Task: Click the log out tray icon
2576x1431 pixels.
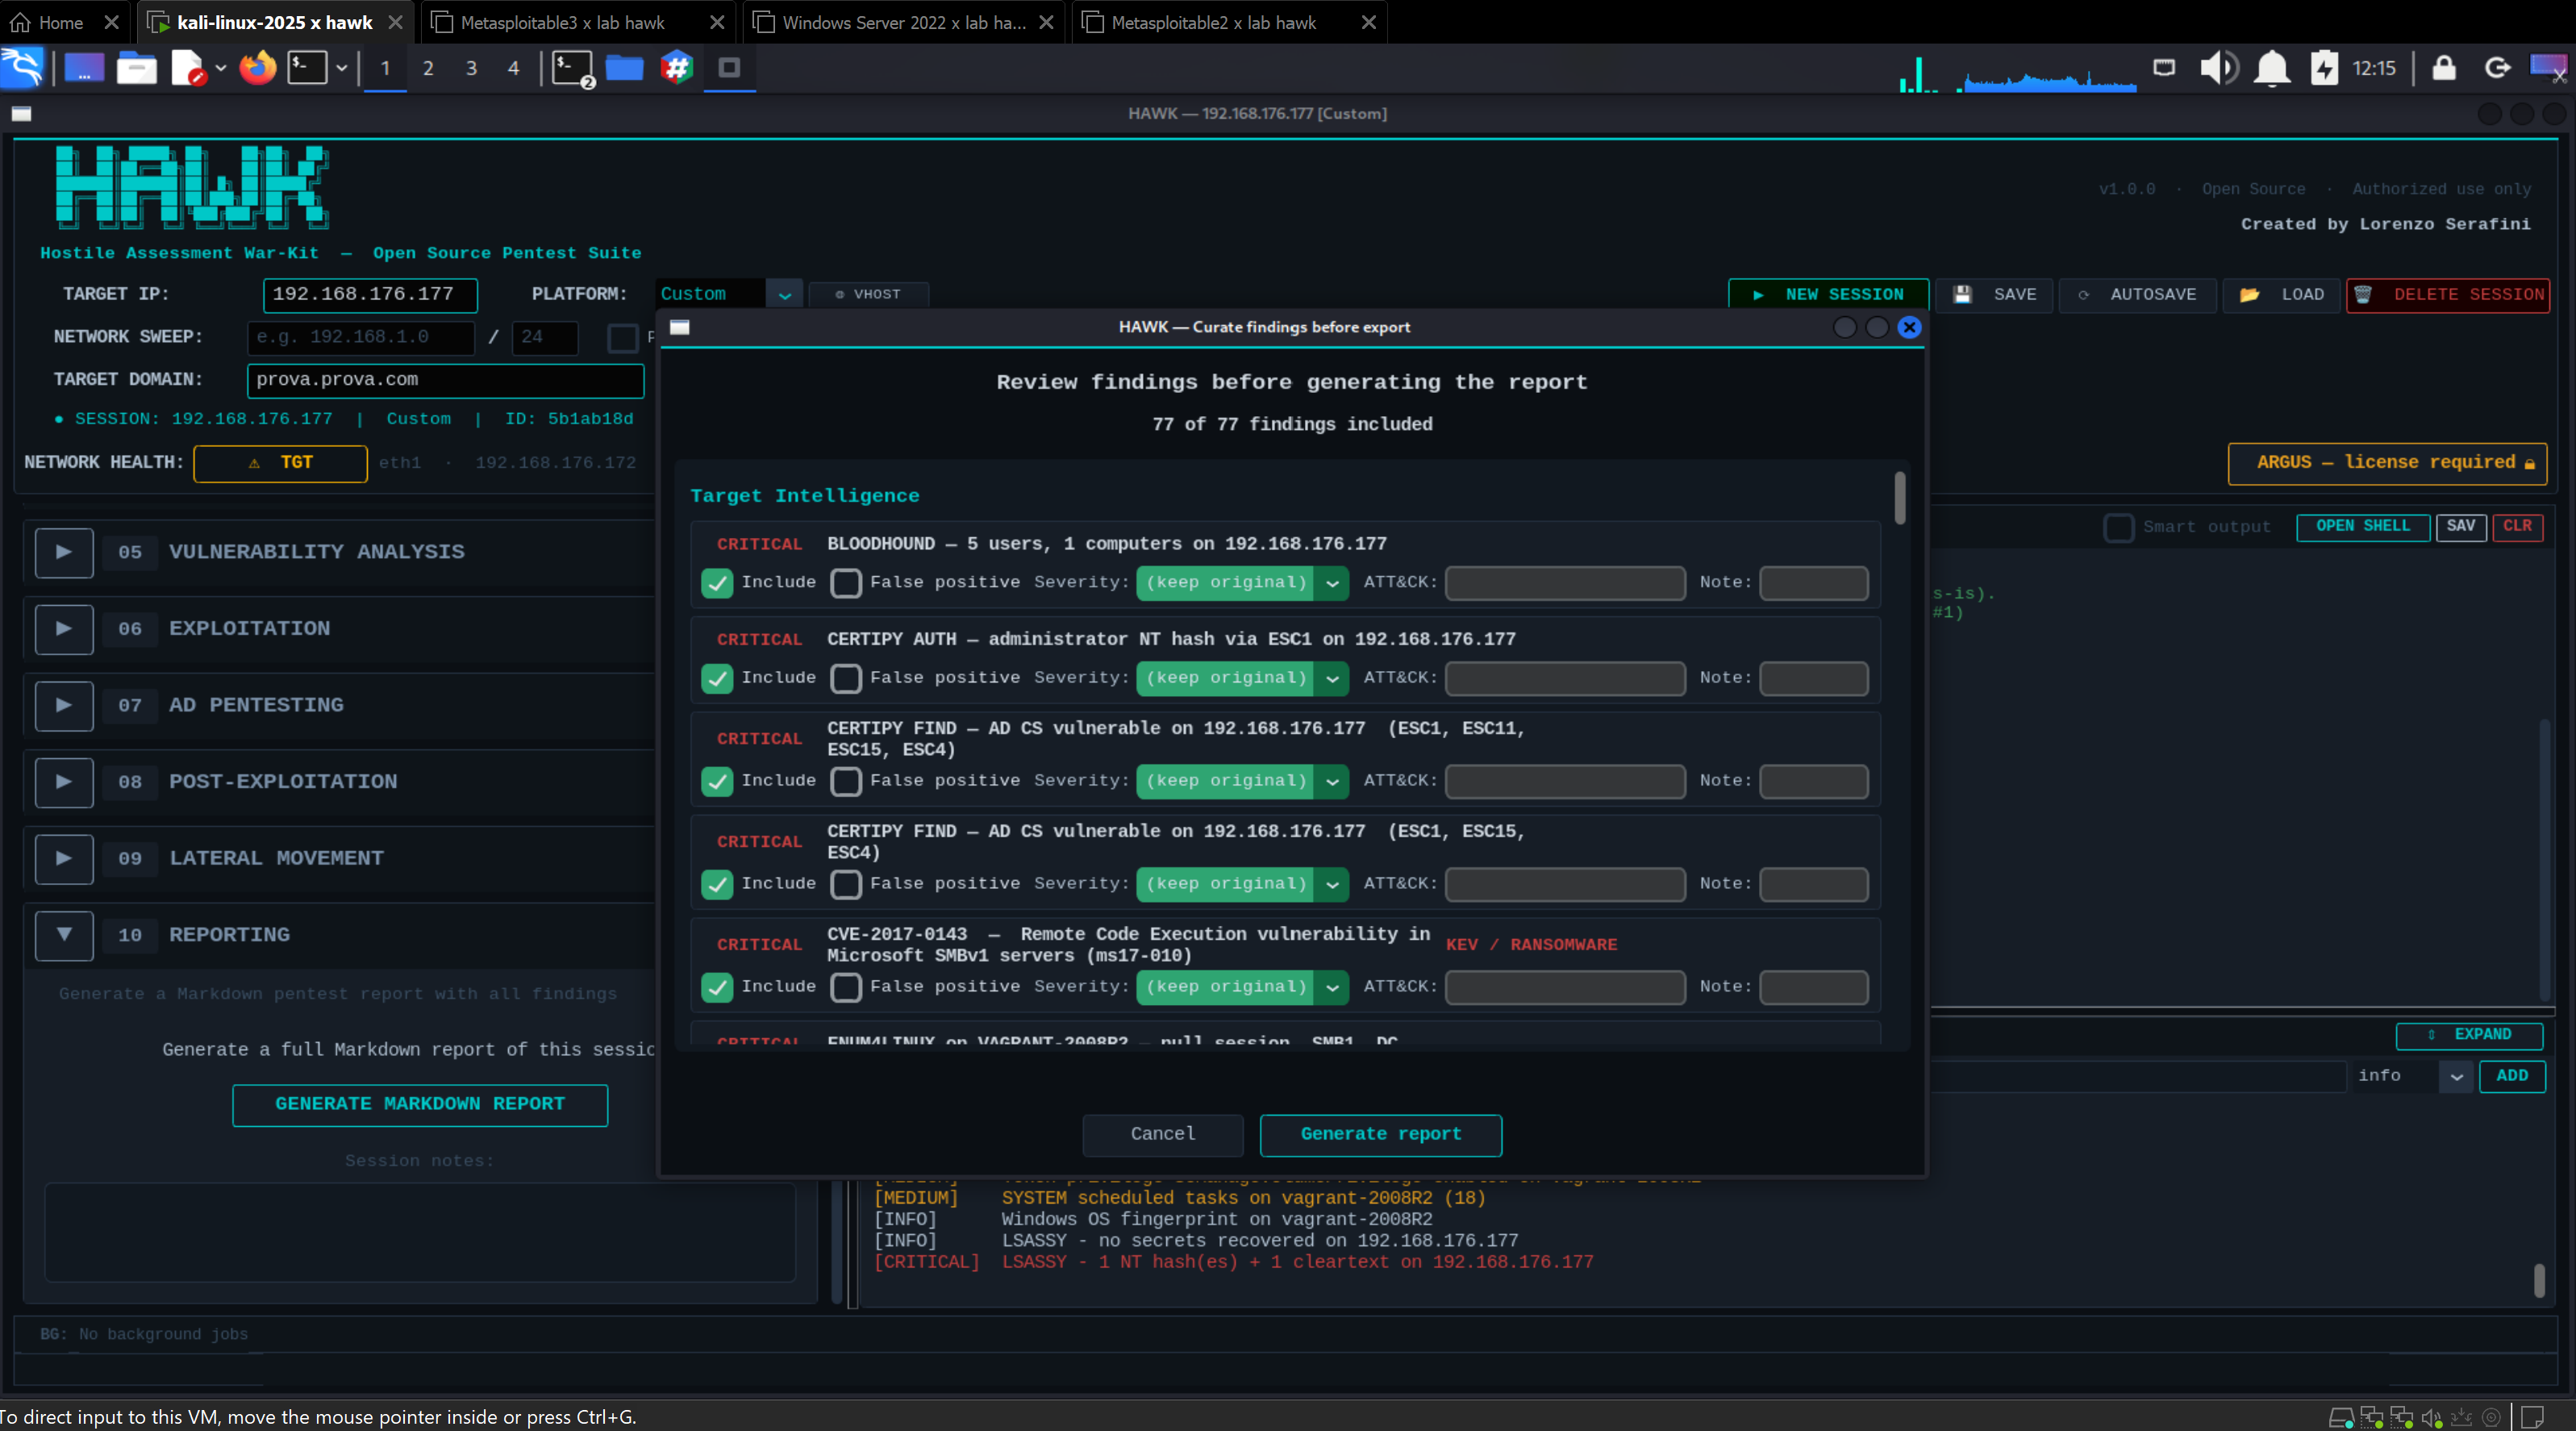Action: pos(2497,68)
